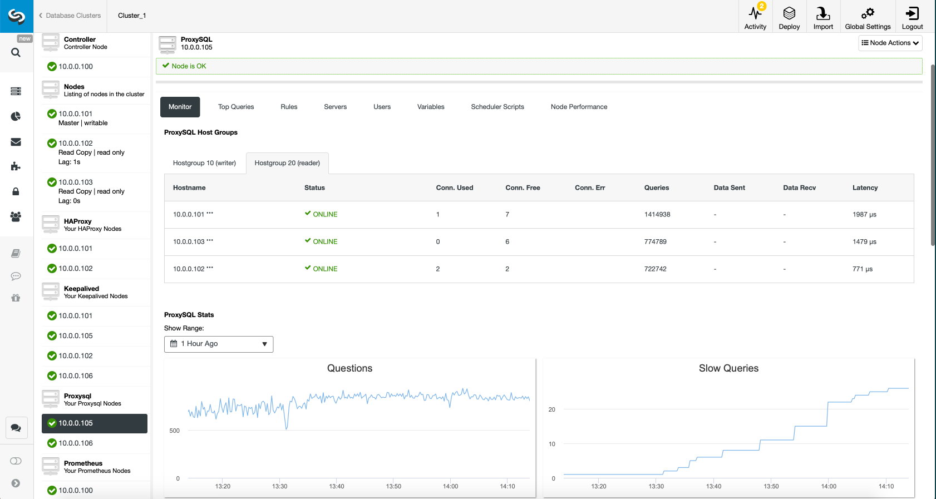The width and height of the screenshot is (936, 499).
Task: Toggle the sidebar switch icon
Action: 16,461
